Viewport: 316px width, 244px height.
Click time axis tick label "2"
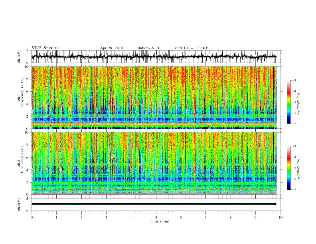81,217
